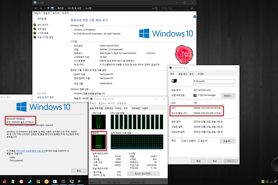Screen dimensions: 278x185
Task: Click the CPU usage meter in Task Manager
Action: (99, 122)
